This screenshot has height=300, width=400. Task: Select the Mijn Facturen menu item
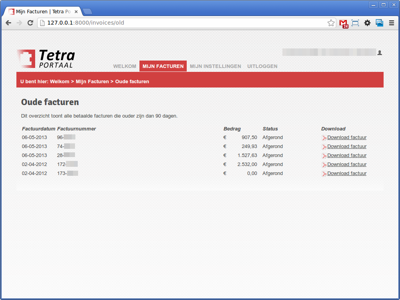[163, 66]
